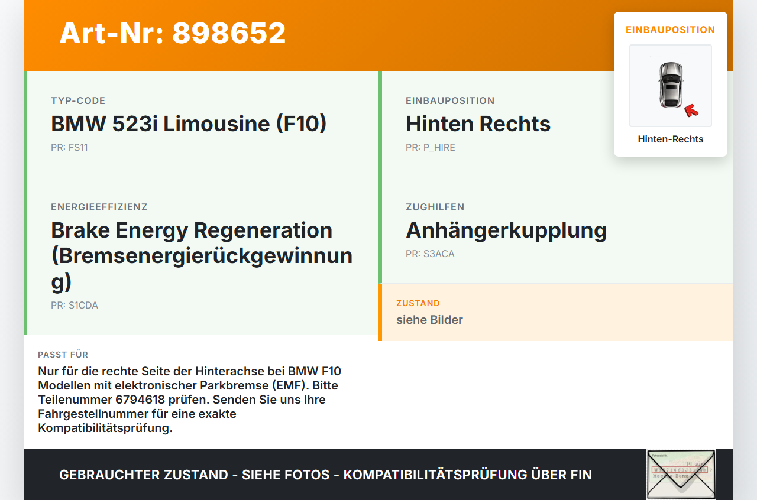Click the Zustand 'siehe Bilder' box

pos(556,312)
